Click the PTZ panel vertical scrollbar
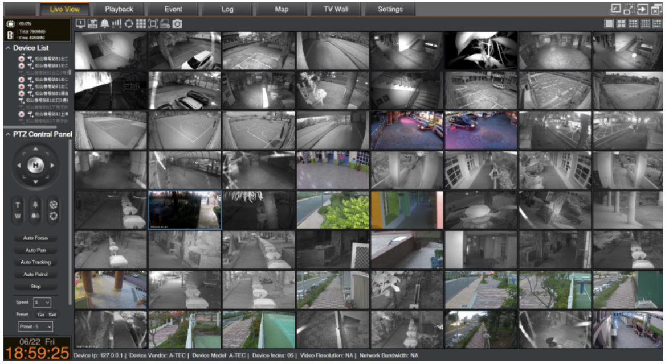This screenshot has height=364, width=669. [x=70, y=221]
